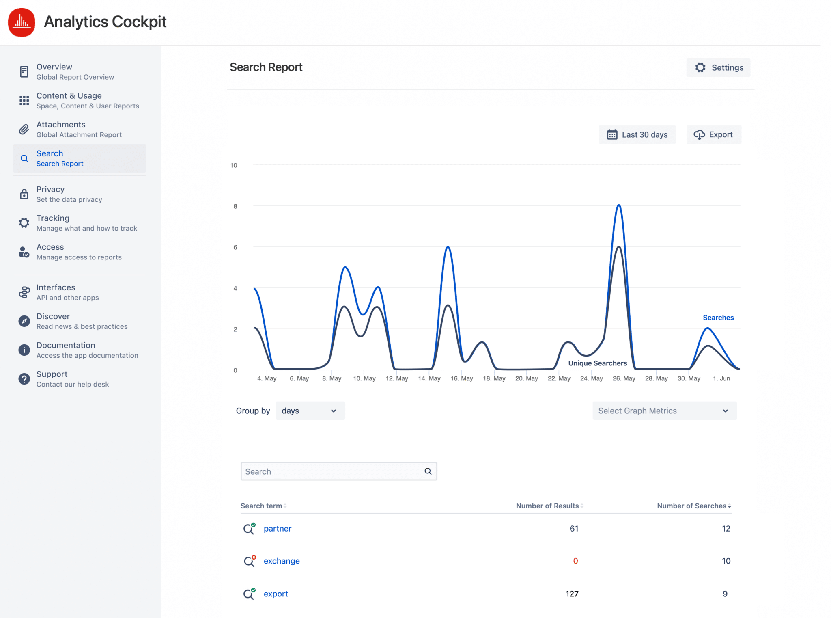Open the Interfaces API icon
The height and width of the screenshot is (618, 831).
click(x=24, y=292)
